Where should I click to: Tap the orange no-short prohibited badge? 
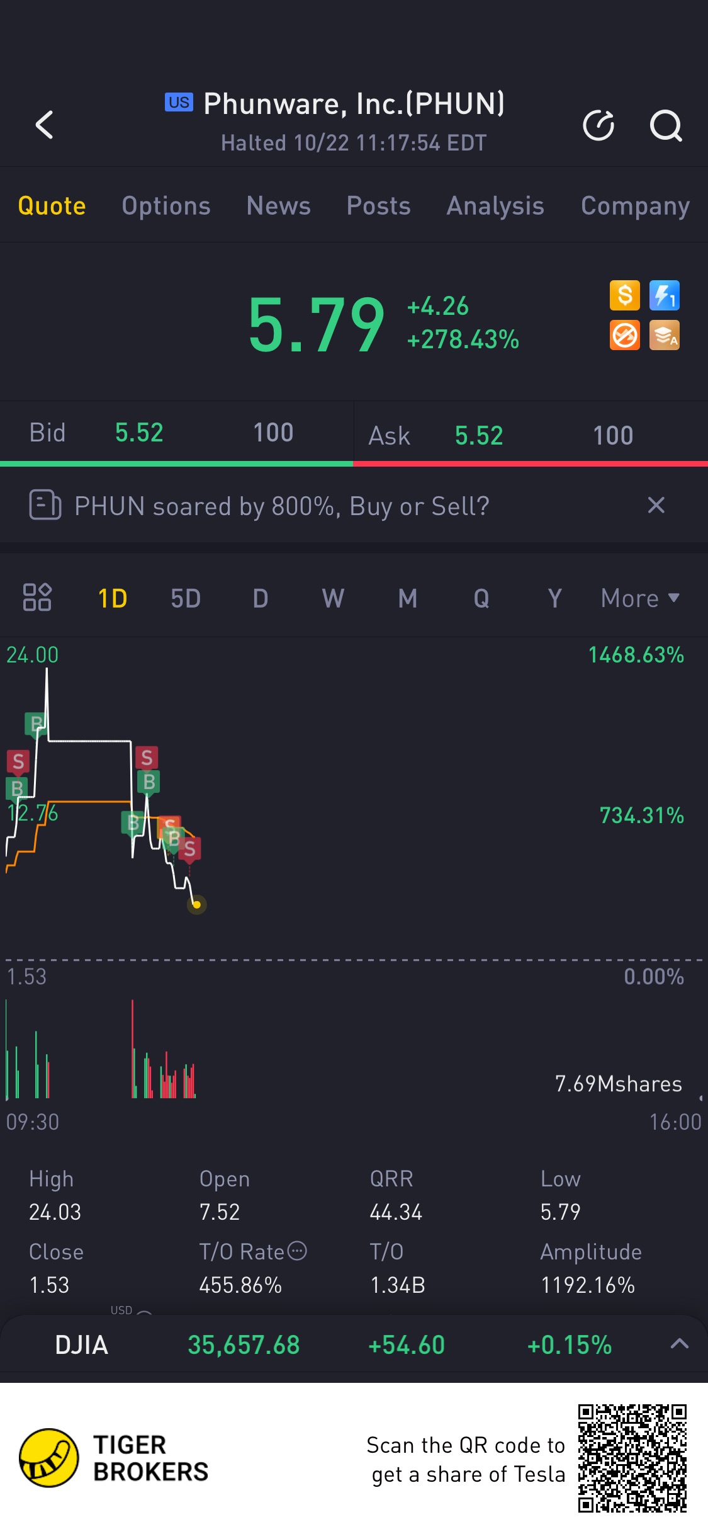[625, 335]
